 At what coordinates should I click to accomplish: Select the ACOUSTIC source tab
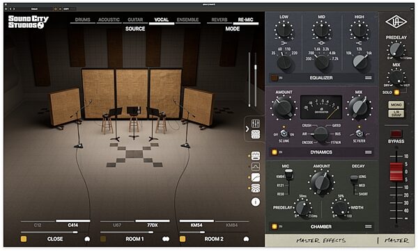[x=109, y=19]
